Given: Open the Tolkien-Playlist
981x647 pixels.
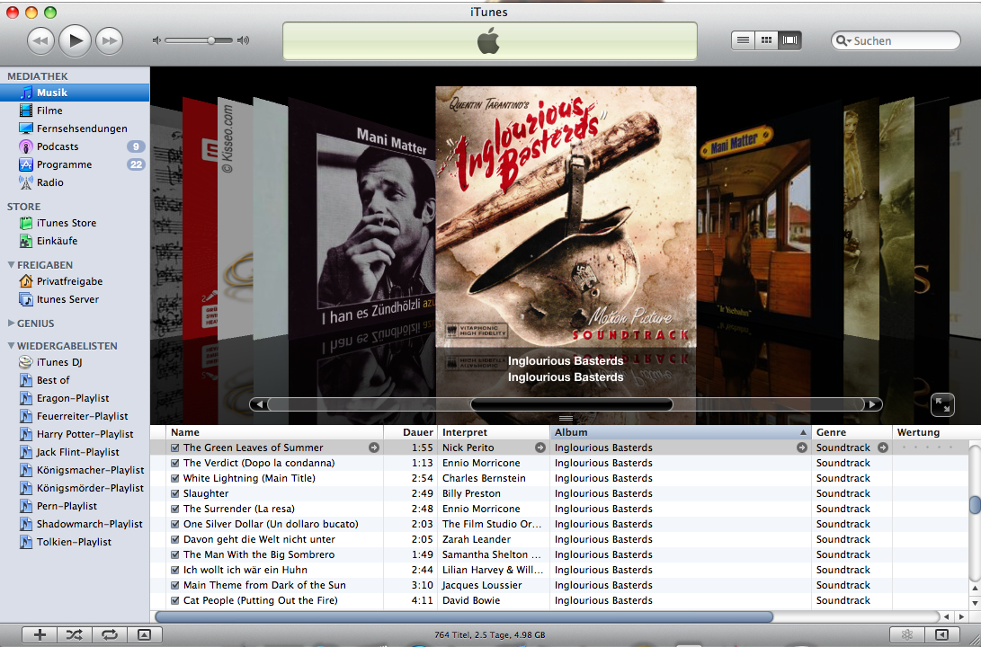Looking at the screenshot, I should (75, 543).
